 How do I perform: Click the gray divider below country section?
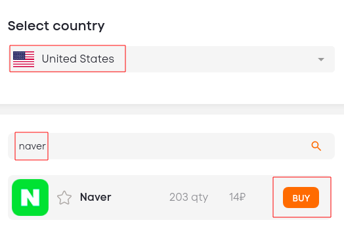[x=172, y=109]
